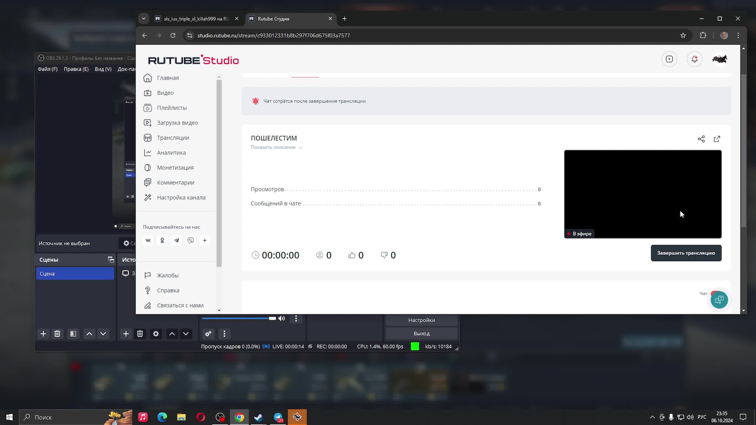Open the share icon for the stream

pos(701,139)
